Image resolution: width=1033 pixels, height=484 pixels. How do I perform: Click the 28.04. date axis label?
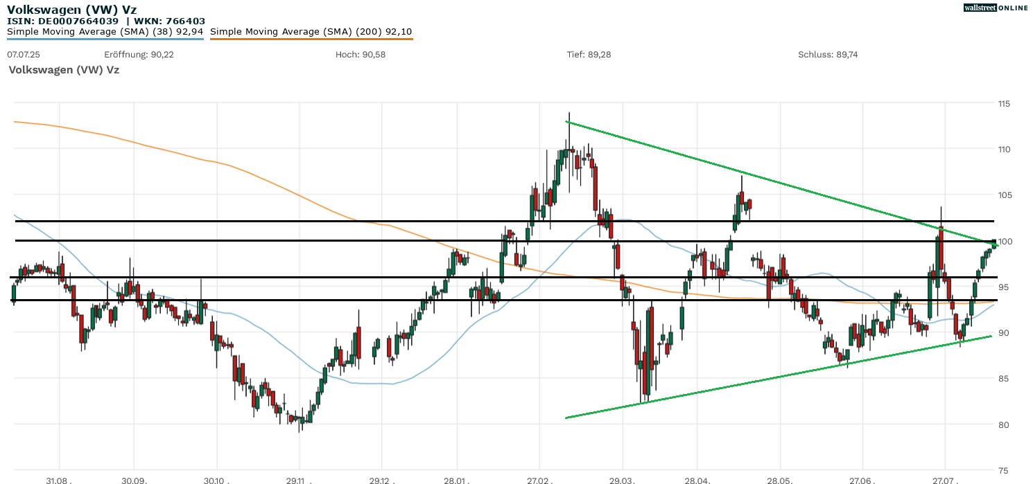(697, 479)
